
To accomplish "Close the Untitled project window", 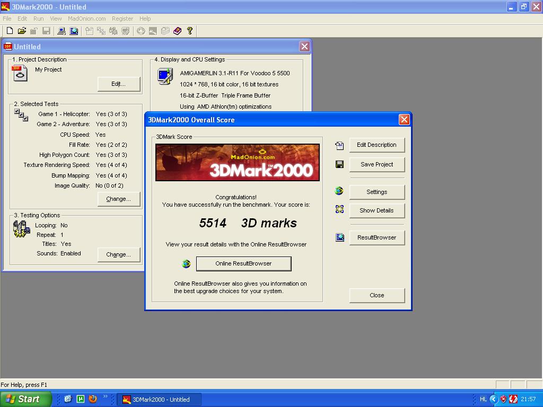I will tap(304, 47).
